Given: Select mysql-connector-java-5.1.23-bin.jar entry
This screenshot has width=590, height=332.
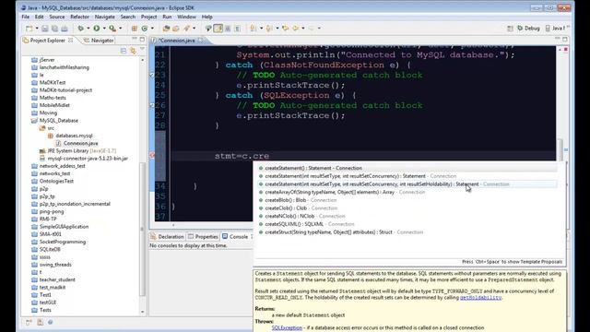Looking at the screenshot, I should [88, 159].
